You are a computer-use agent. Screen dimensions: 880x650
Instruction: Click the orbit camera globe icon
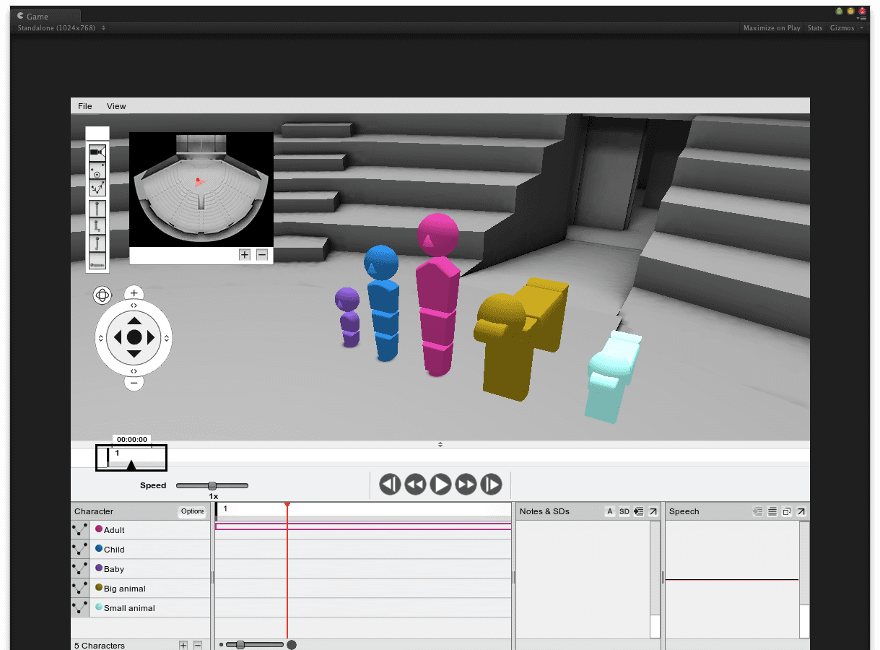pos(103,295)
